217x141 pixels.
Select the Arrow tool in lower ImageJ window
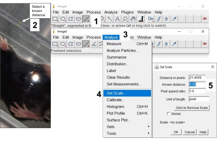(174, 44)
